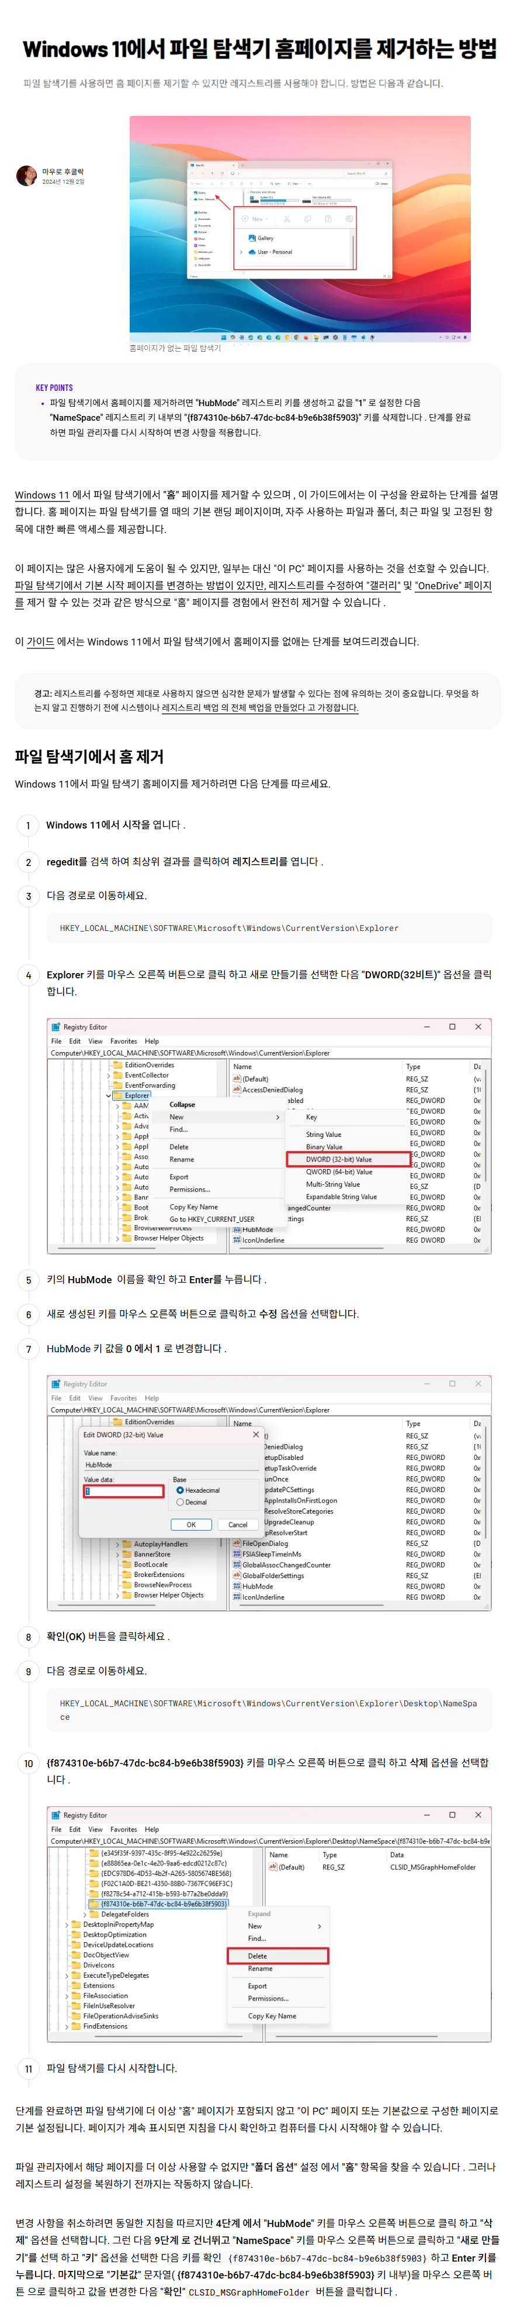Select the EditionOverrides folder in the registry tree
517x2323 pixels.
[x=144, y=1065]
